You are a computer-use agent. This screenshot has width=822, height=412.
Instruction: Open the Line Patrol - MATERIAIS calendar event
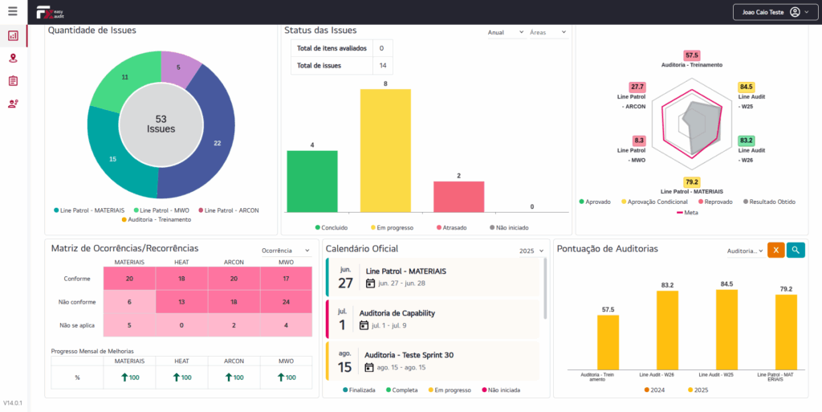tap(433, 277)
